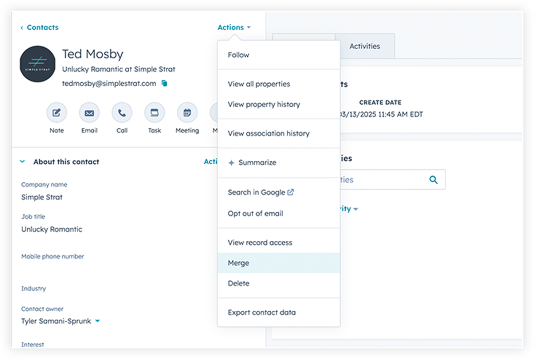534x359 pixels.
Task: Open the Task creation icon
Action: [154, 113]
